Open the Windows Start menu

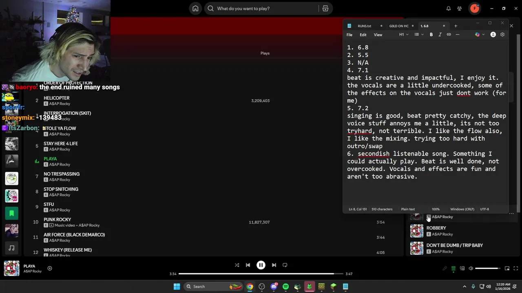177,286
